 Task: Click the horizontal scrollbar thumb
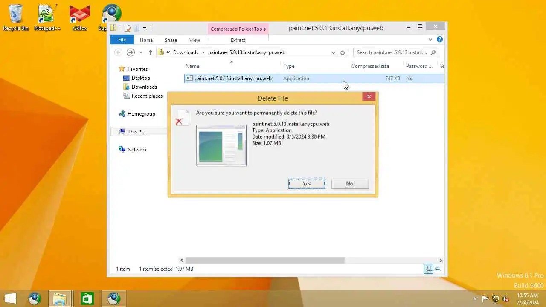coord(265,260)
